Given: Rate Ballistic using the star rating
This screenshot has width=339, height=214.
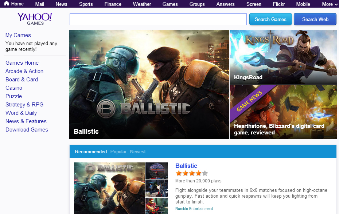Looking at the screenshot, I should (191, 173).
